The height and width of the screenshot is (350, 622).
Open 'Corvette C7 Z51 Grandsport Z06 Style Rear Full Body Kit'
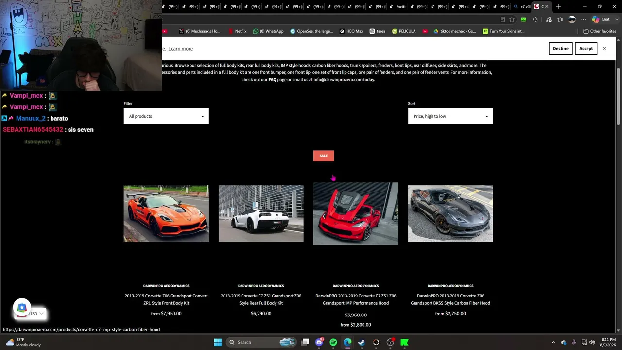click(x=261, y=299)
